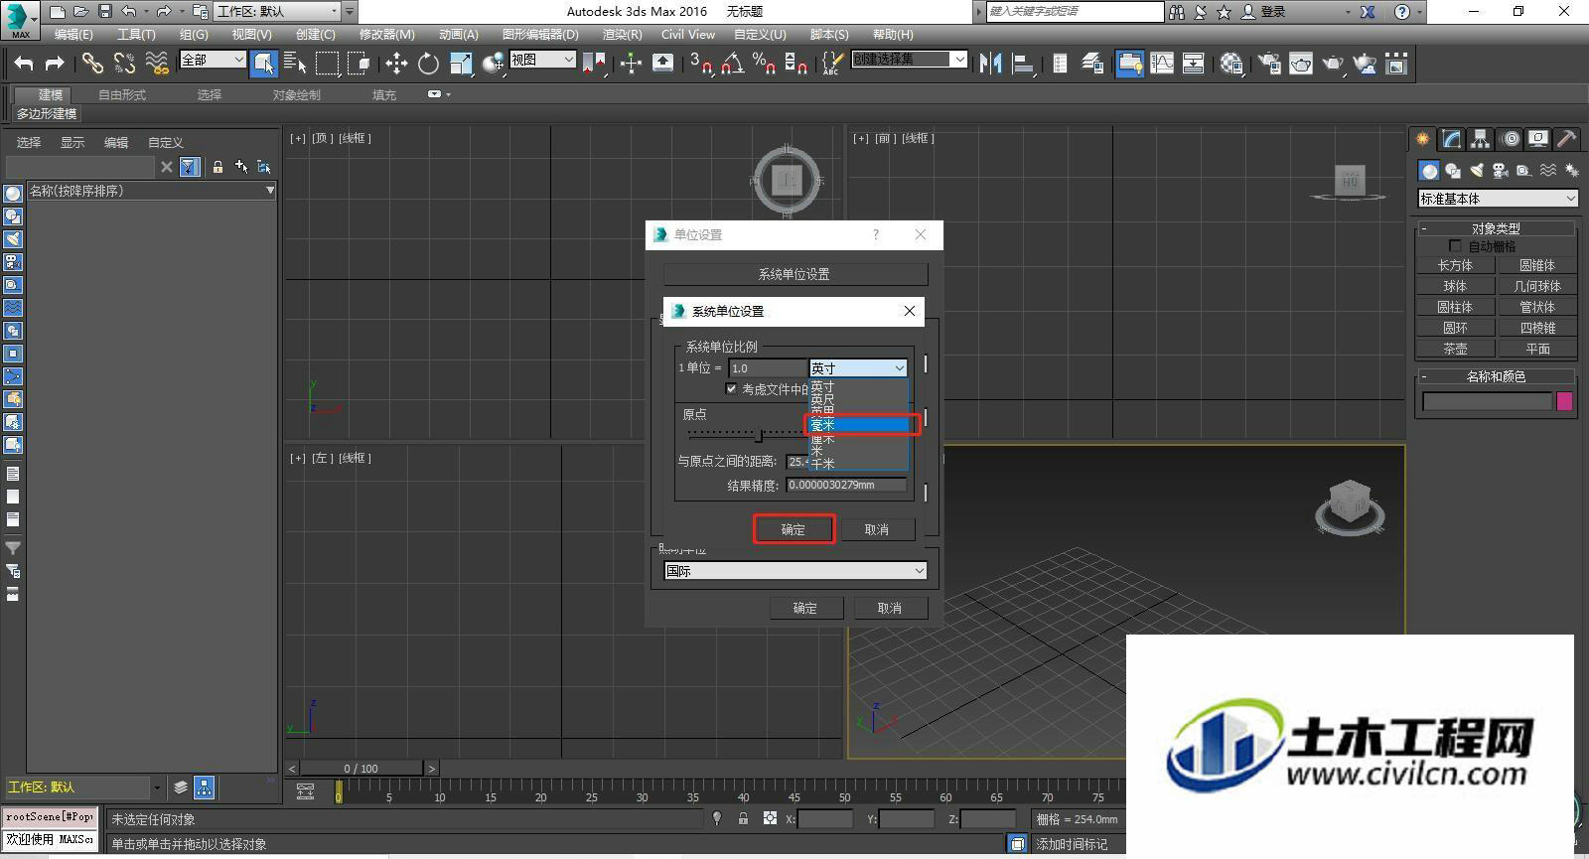The width and height of the screenshot is (1589, 859).
Task: Select the Select and Link chain tool
Action: click(x=92, y=64)
